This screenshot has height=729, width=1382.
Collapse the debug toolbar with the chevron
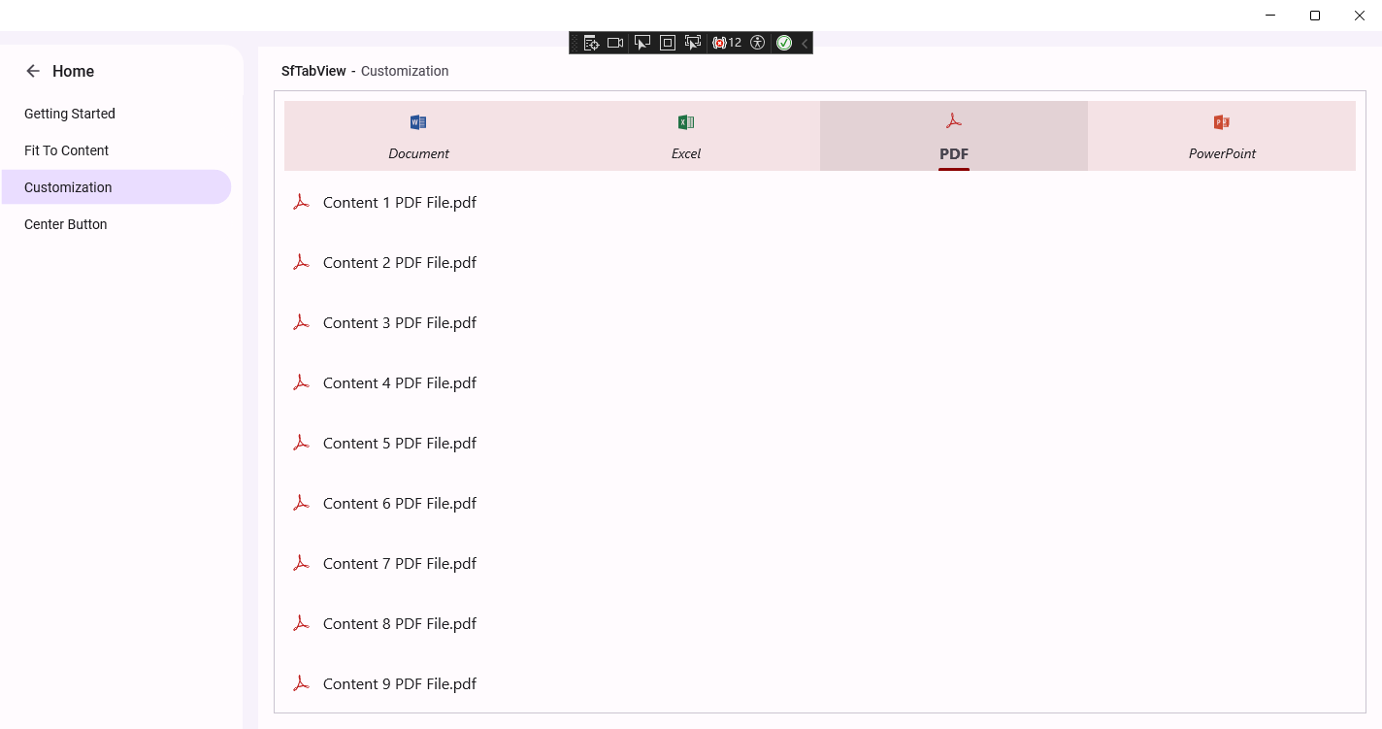805,43
